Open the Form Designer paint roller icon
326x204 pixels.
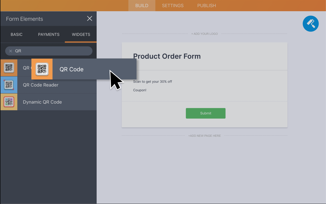click(x=310, y=23)
